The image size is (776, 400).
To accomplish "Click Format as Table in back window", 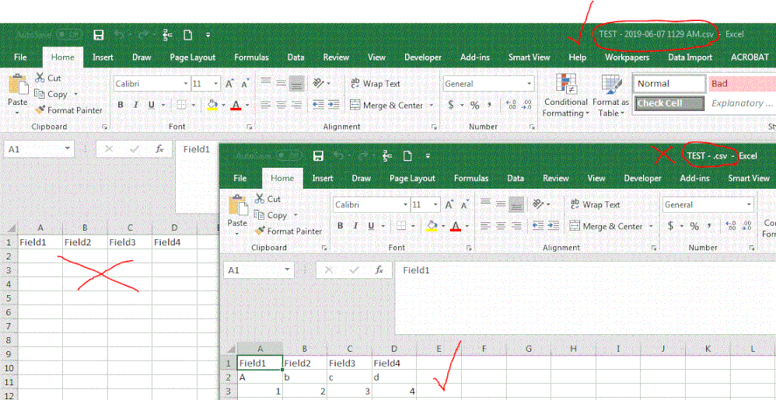I will point(610,95).
